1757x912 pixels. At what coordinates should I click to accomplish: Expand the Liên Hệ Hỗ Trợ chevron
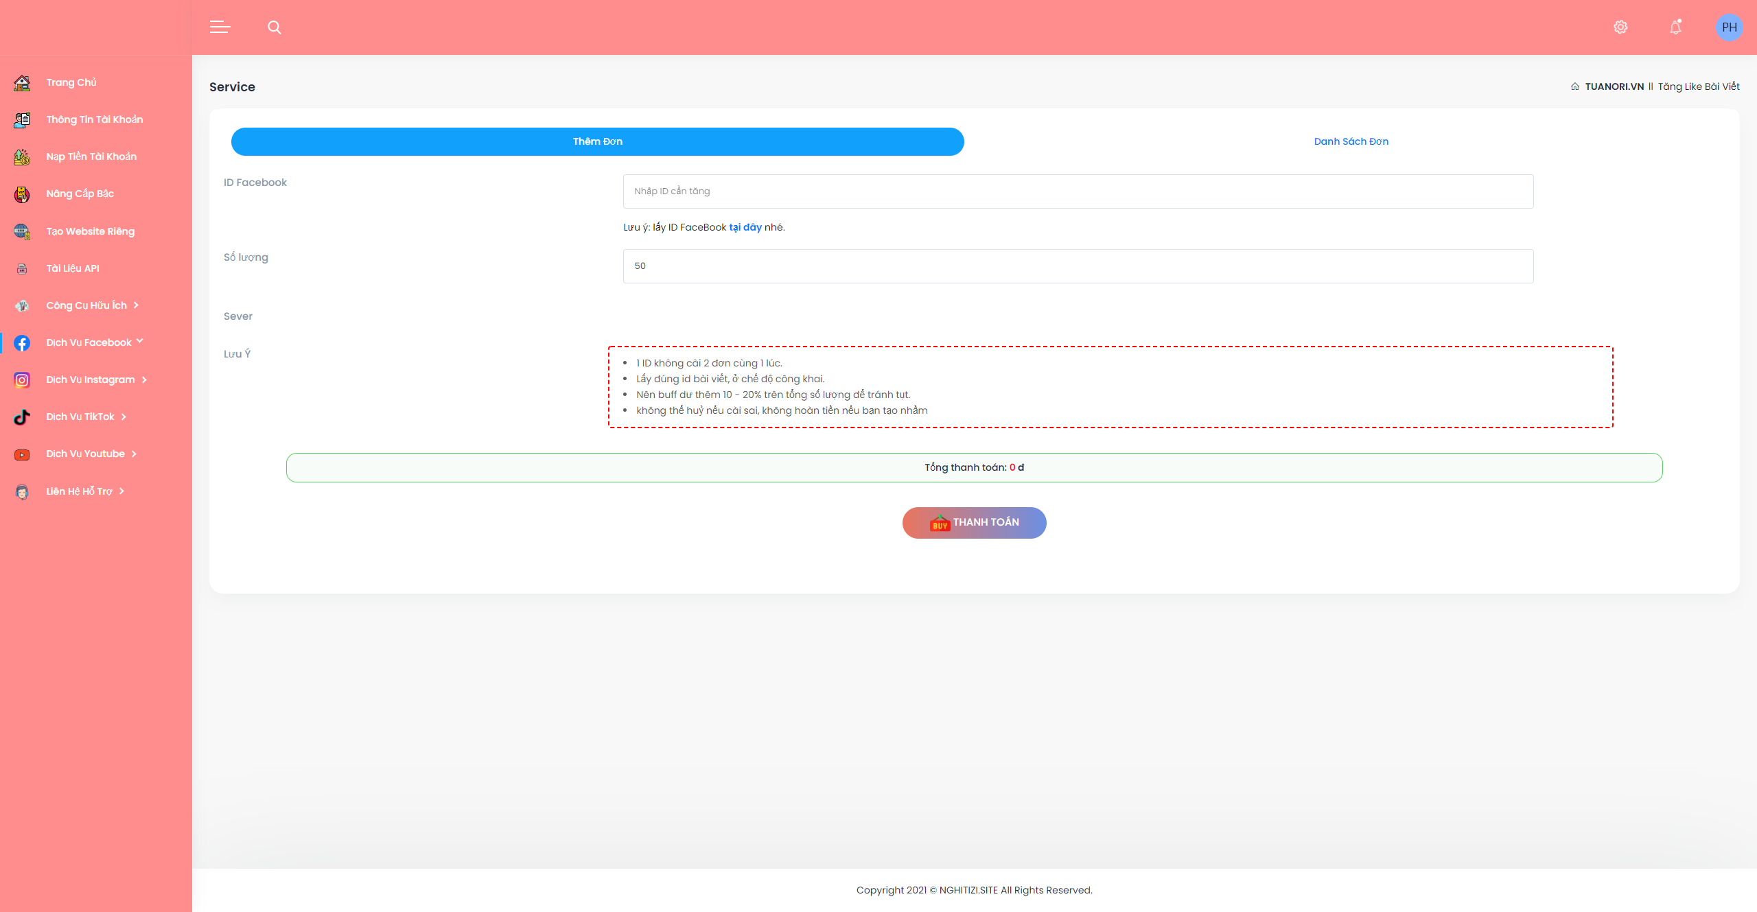click(121, 491)
